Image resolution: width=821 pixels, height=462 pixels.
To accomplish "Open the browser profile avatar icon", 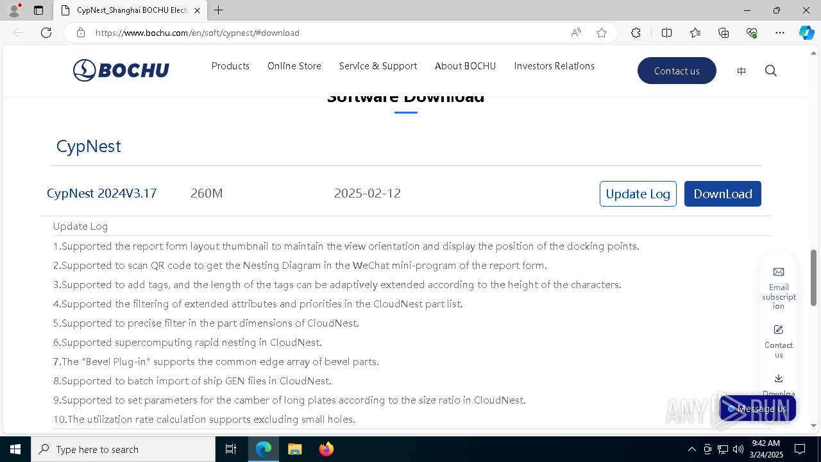I will pos(14,10).
